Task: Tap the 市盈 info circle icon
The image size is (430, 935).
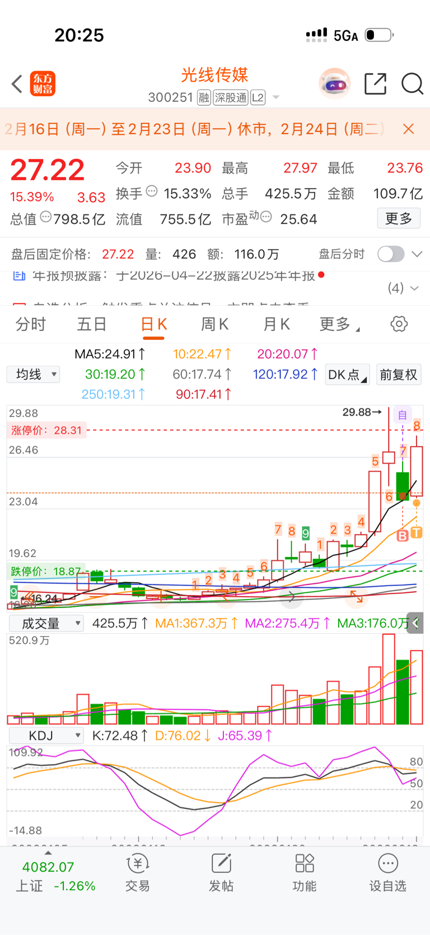Action: tap(266, 217)
